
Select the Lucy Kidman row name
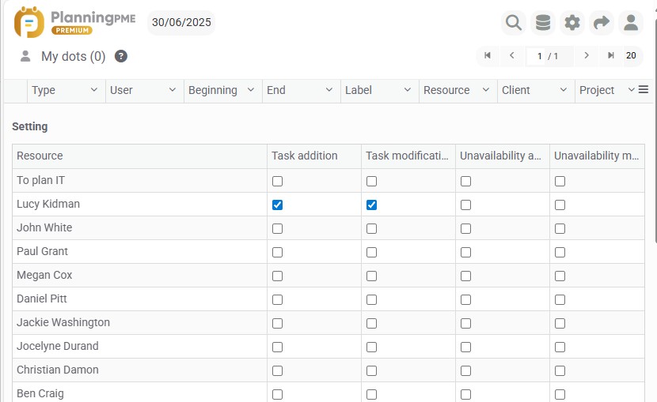point(48,204)
